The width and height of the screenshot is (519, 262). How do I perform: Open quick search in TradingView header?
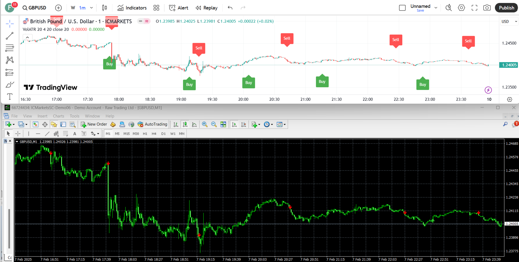pos(449,8)
